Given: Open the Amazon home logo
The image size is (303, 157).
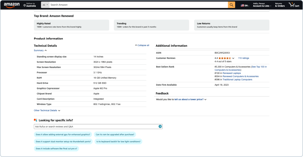Looking at the screenshot, I should 12,5.
